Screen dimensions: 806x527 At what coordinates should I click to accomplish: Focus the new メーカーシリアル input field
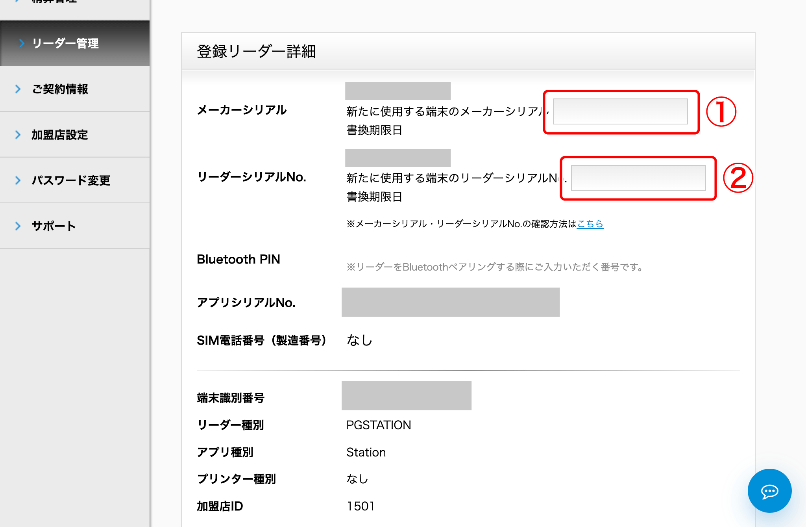620,111
